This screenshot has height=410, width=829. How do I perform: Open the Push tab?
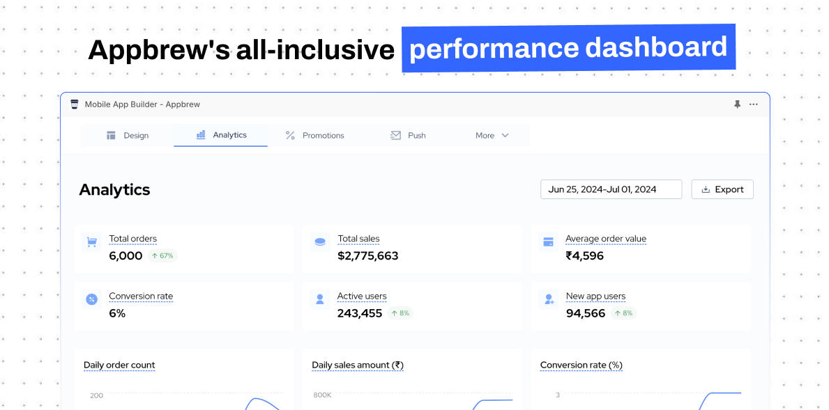coord(407,136)
